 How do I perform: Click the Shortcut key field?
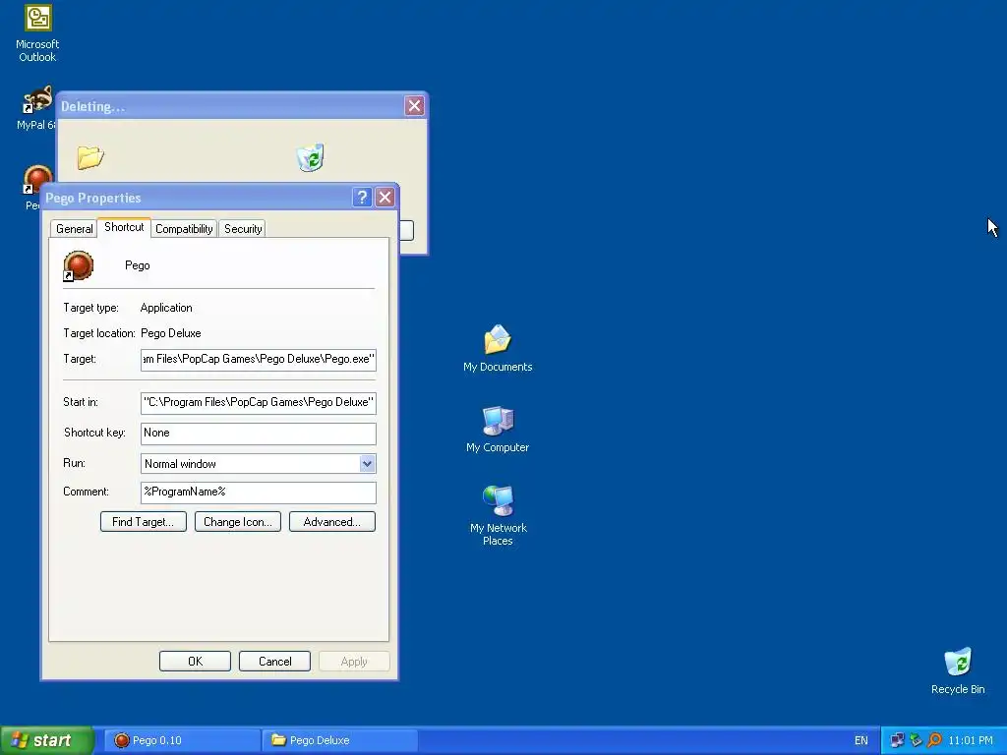[259, 434]
